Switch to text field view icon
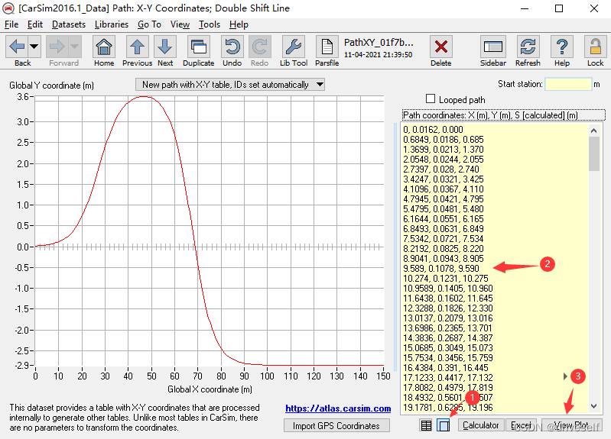611x439 pixels. coord(444,425)
